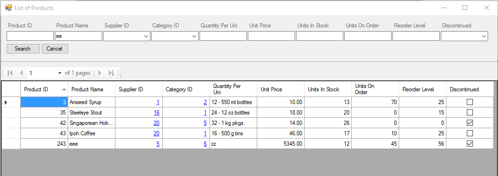Click the Product ID filter text field

[x=30, y=36]
